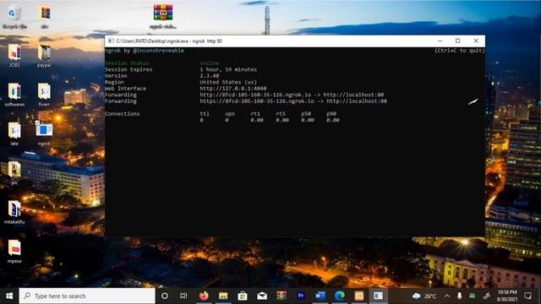541x304 pixels.
Task: Select the paypal folder on the desktop
Action: click(44, 56)
